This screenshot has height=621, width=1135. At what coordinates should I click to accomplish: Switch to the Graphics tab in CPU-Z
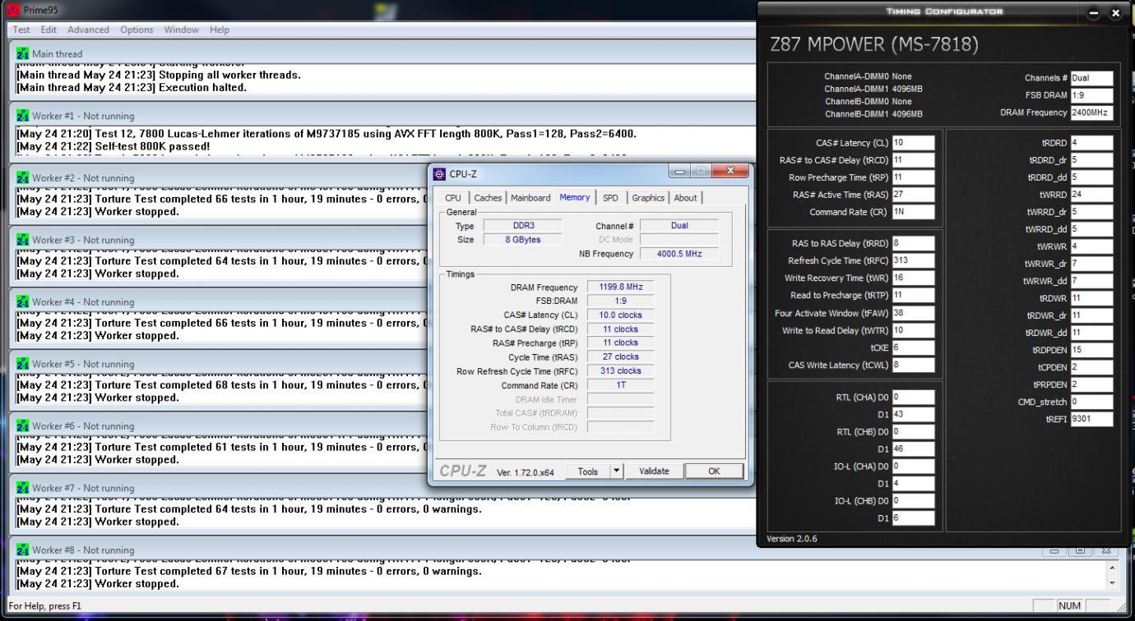click(648, 197)
